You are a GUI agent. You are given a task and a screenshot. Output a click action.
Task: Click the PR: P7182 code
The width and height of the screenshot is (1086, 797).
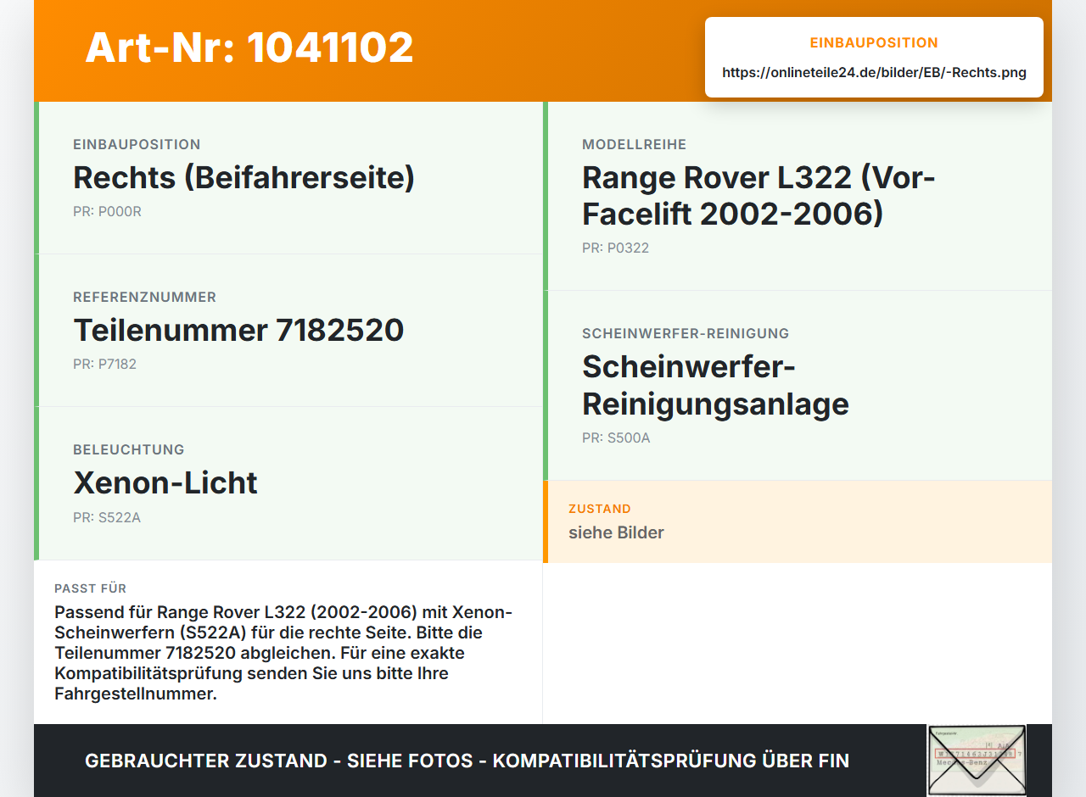click(104, 365)
